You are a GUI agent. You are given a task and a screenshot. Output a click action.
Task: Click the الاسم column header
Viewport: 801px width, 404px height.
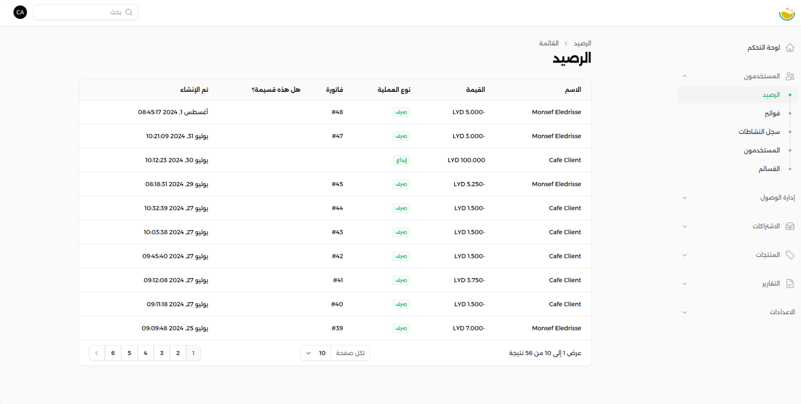tap(573, 90)
